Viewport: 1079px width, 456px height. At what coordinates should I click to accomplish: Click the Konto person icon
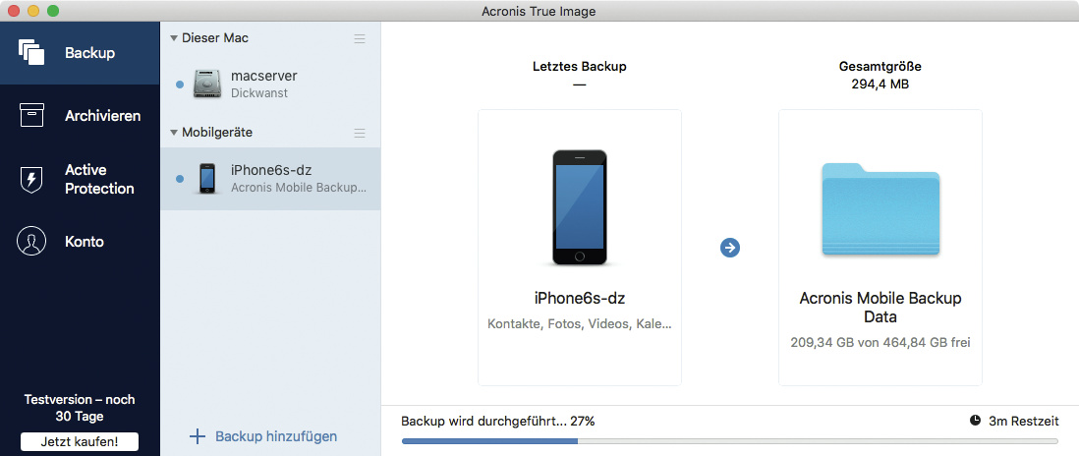click(31, 241)
